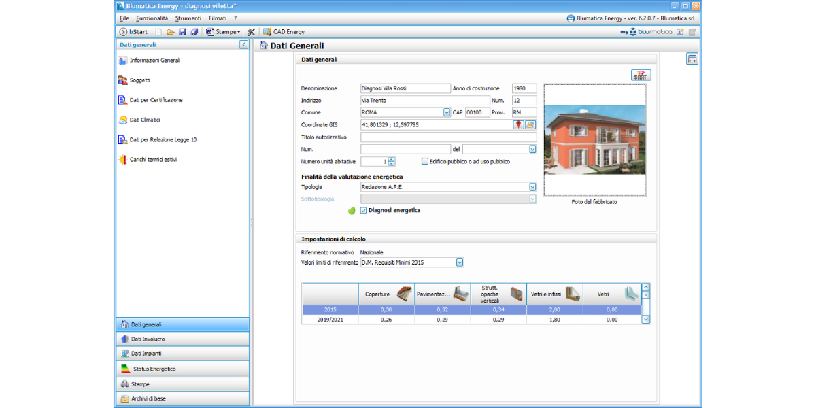Open the tools (wrench and screwdriver) icon

click(251, 32)
